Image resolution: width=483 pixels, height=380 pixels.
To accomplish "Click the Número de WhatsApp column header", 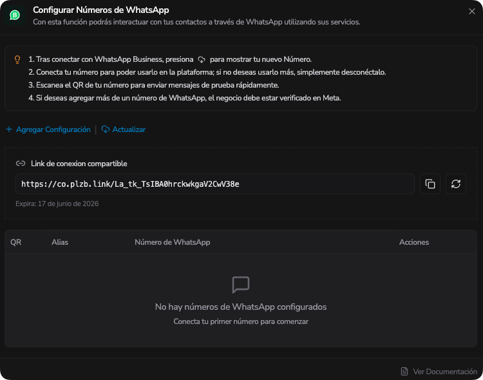I will 173,242.
